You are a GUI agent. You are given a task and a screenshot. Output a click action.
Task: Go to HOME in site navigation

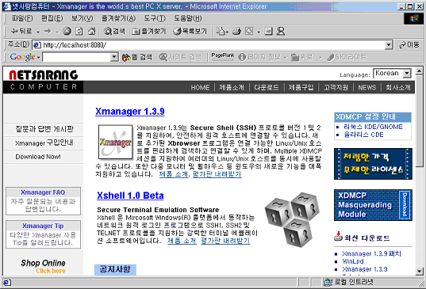pos(200,88)
